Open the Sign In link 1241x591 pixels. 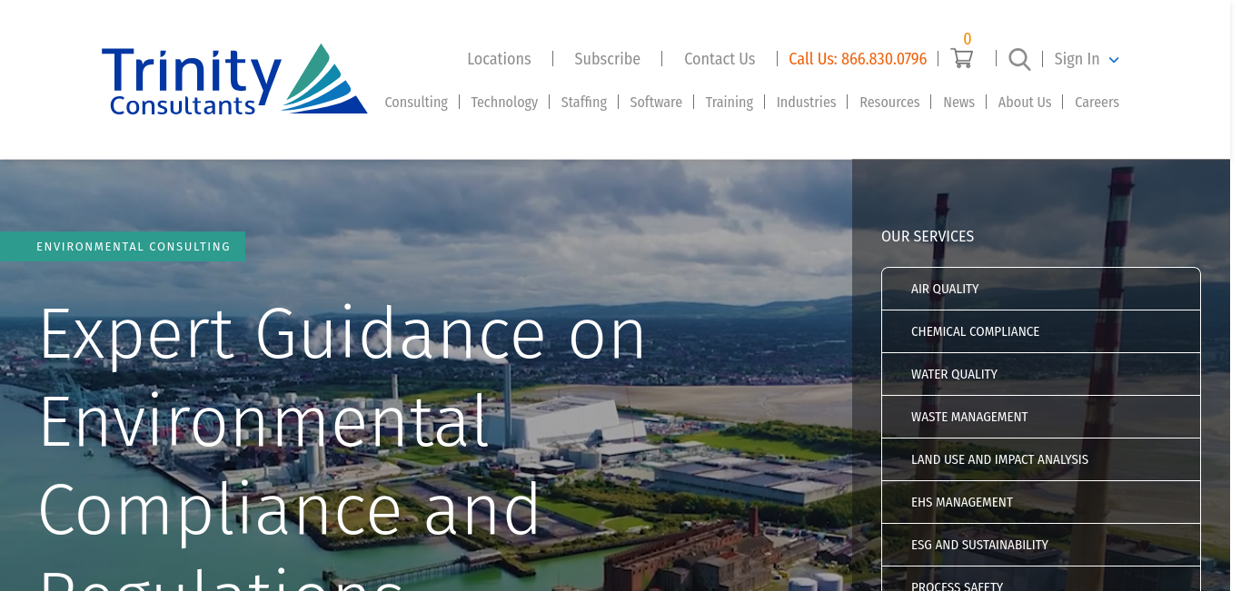[x=1077, y=59]
